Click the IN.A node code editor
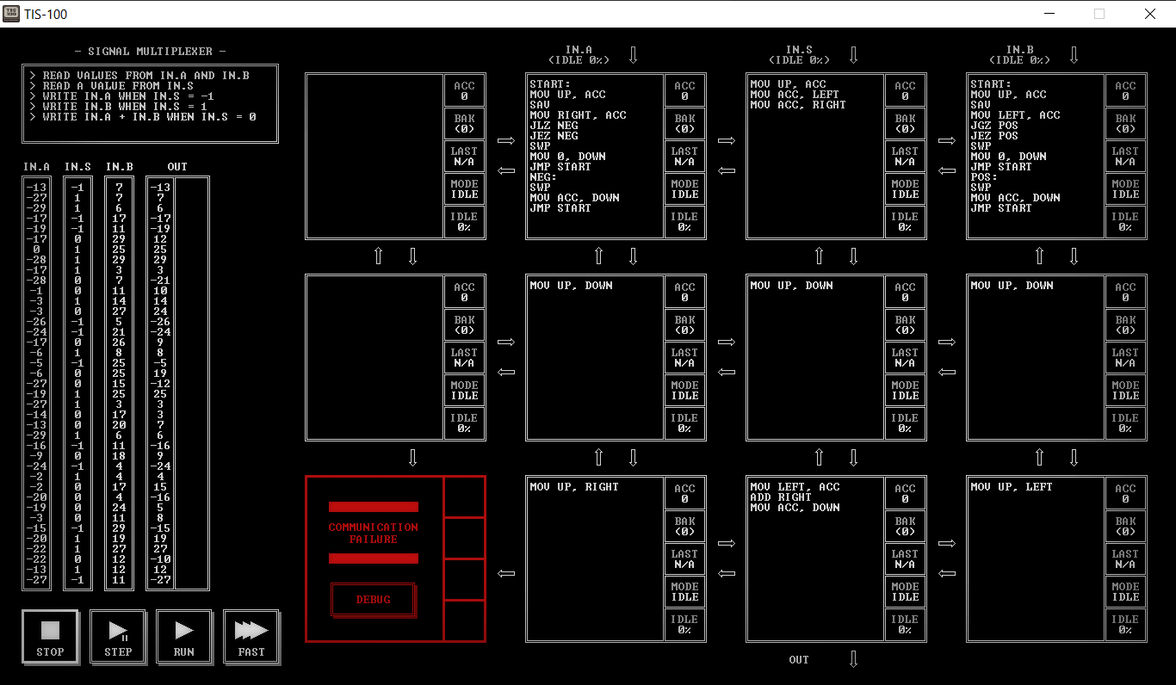 [x=595, y=157]
